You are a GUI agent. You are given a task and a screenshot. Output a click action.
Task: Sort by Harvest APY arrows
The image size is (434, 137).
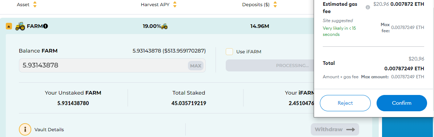174,5
